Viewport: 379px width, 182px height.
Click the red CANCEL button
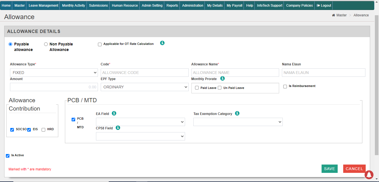tap(354, 169)
